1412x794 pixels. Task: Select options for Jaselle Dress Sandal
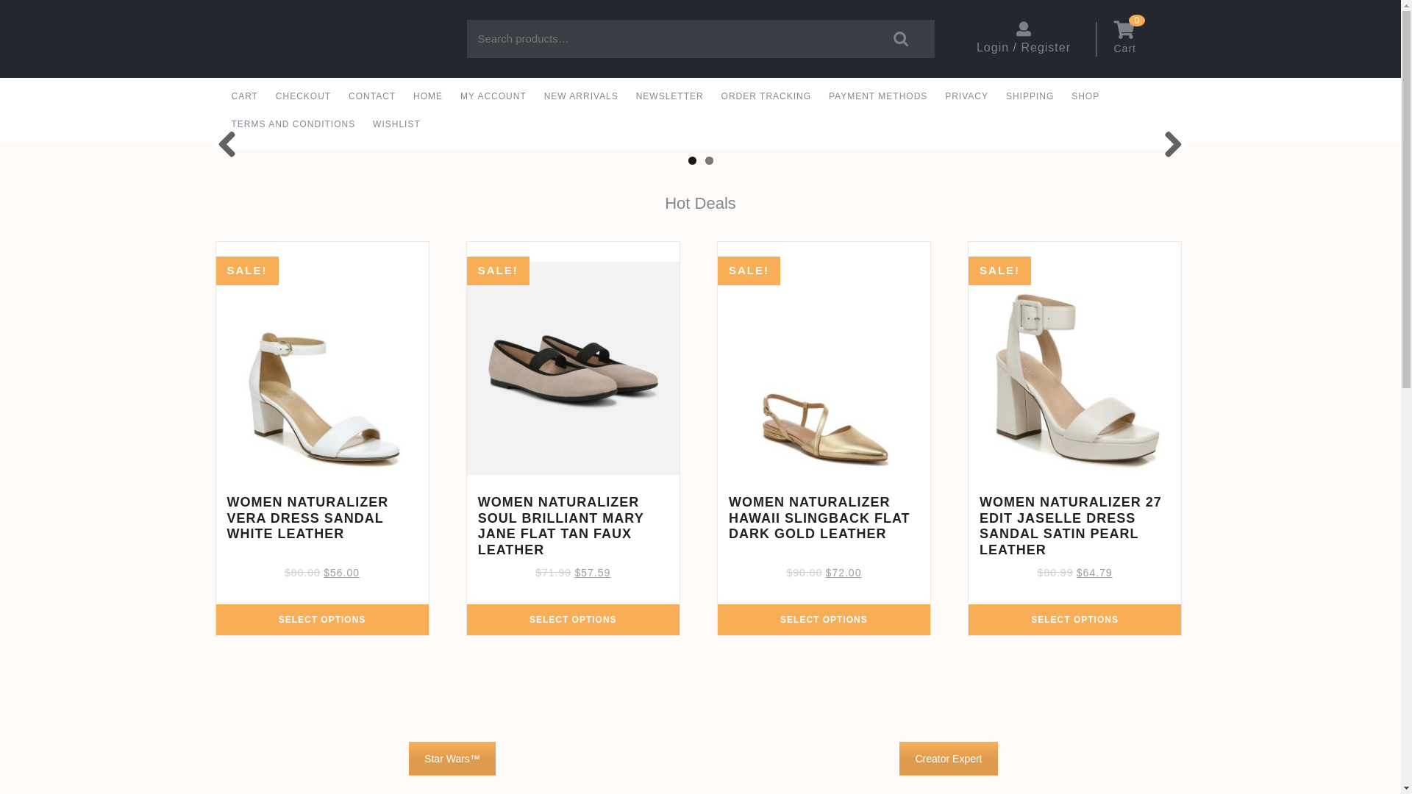(1074, 620)
